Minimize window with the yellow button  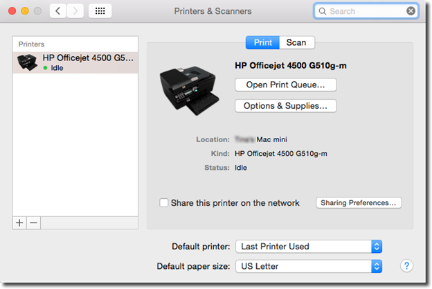coord(25,11)
